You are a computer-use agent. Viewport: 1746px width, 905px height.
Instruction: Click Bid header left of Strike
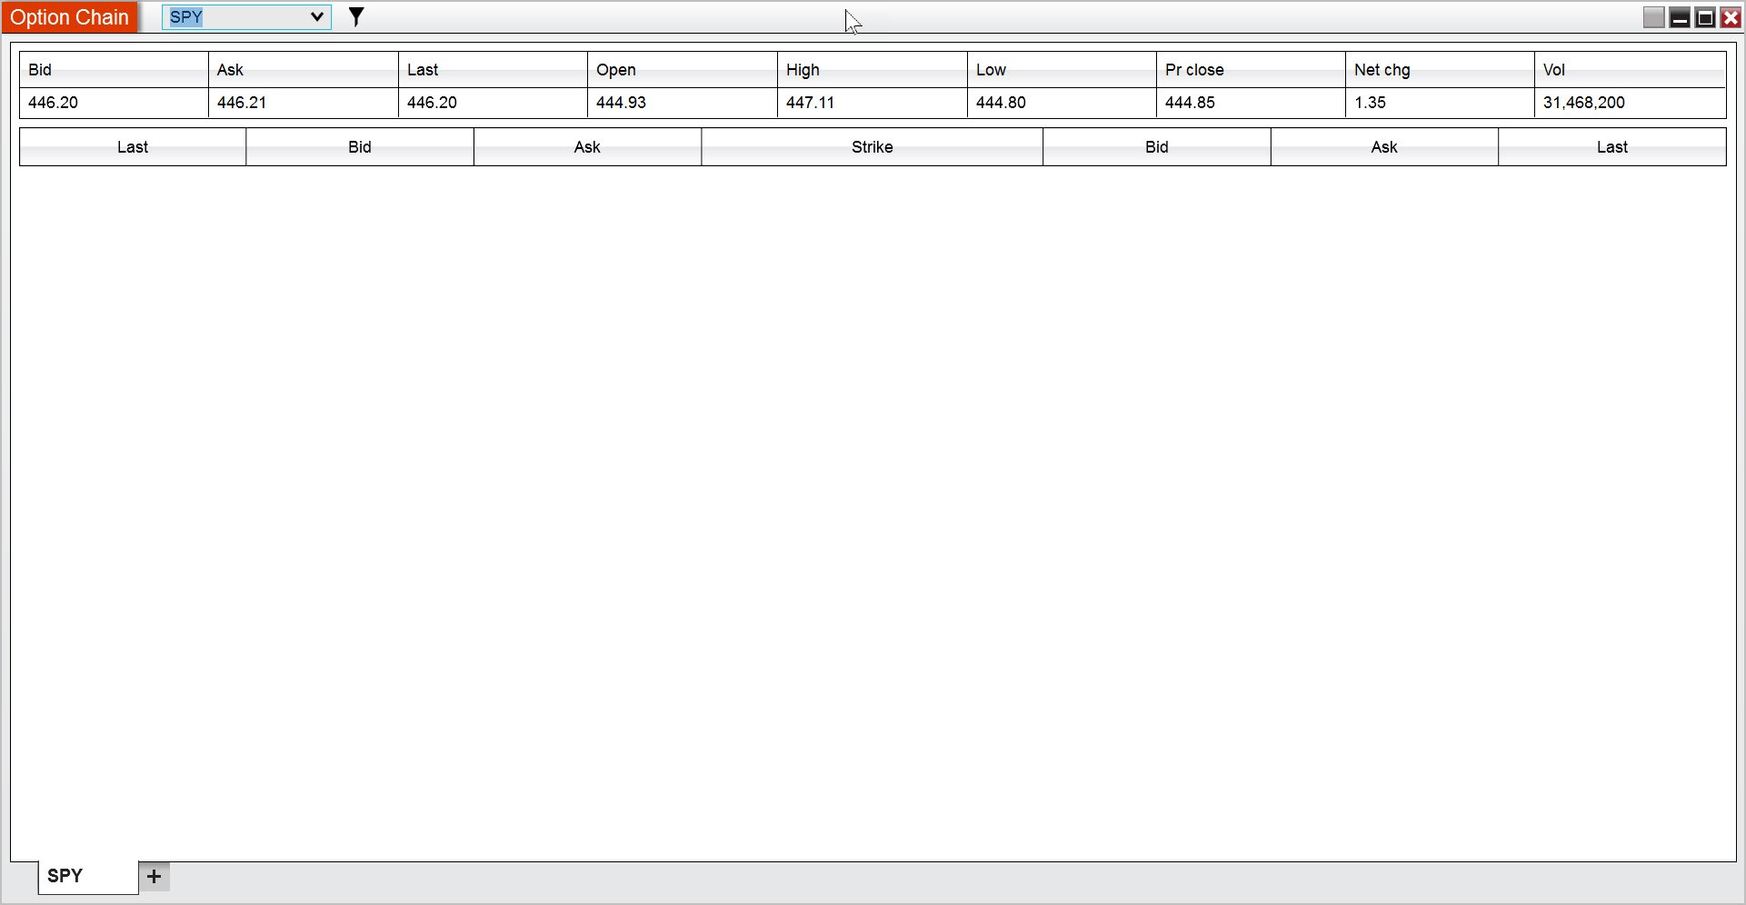[x=360, y=147]
